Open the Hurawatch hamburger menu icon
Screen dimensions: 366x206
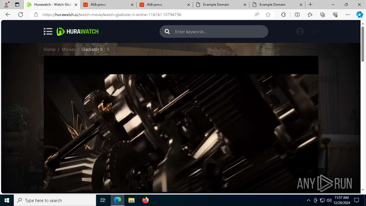click(x=48, y=31)
